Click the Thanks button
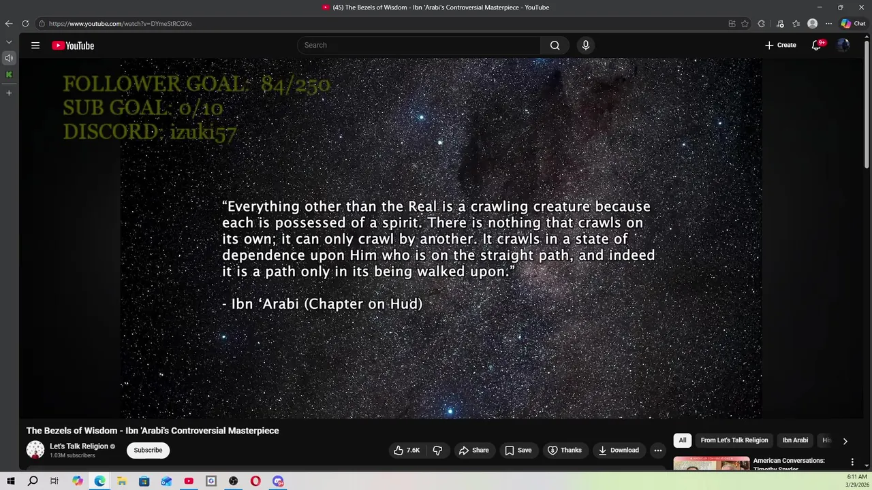Screen dimensions: 872x490 click(565, 451)
